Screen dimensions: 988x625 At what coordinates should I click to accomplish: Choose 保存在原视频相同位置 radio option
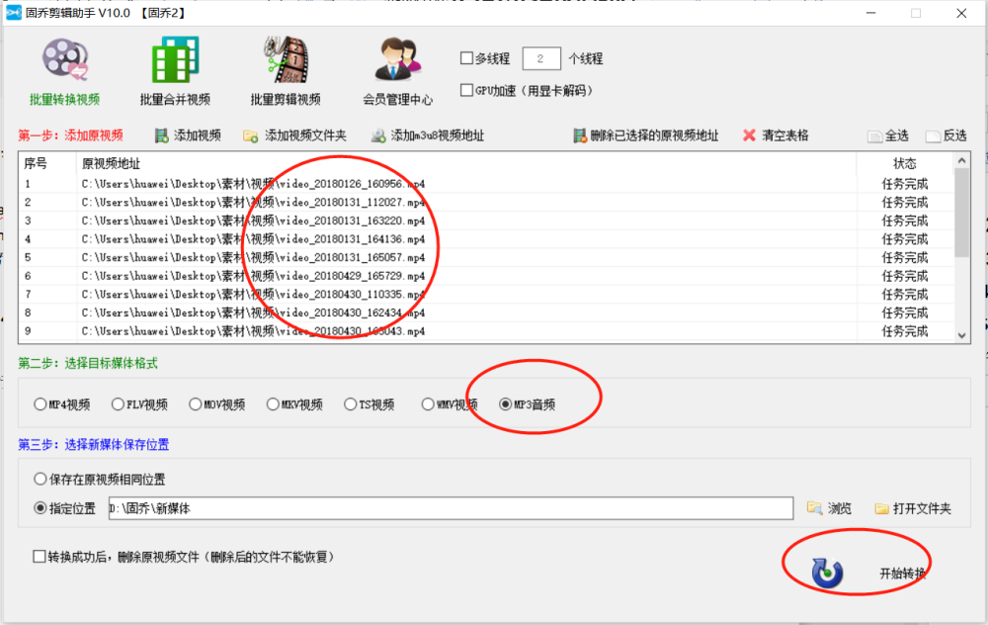41,480
